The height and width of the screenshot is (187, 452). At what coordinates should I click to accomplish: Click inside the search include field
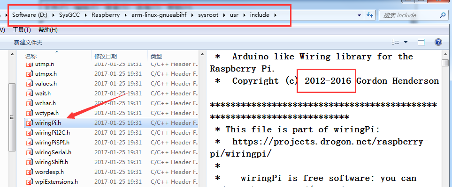click(x=408, y=15)
